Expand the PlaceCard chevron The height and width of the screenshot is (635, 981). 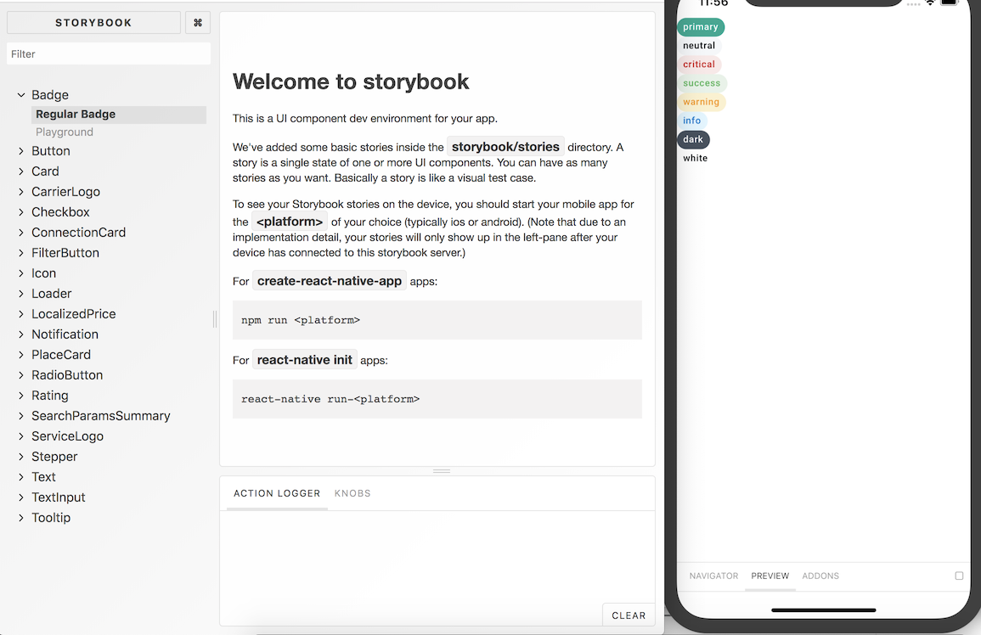[21, 355]
